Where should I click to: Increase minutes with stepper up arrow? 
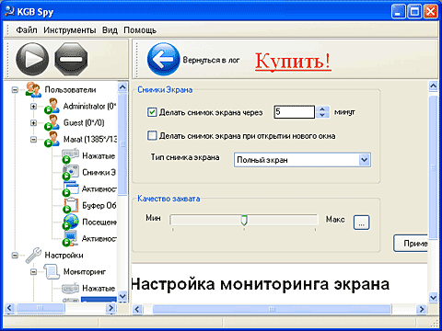pos(322,108)
